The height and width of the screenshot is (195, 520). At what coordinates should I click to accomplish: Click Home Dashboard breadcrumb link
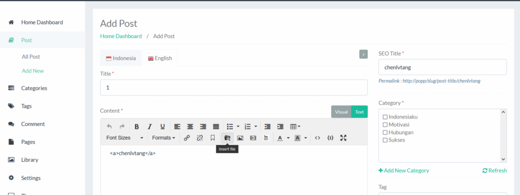coord(121,36)
